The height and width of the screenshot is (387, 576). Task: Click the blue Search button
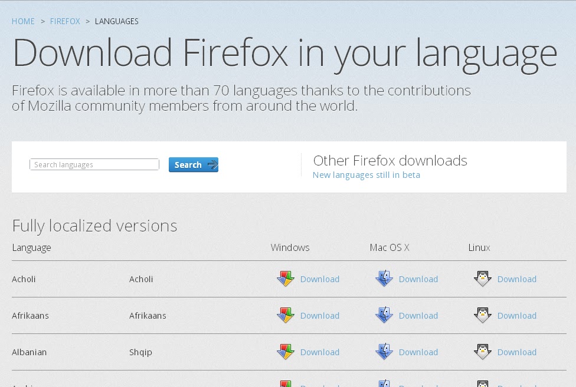point(194,164)
